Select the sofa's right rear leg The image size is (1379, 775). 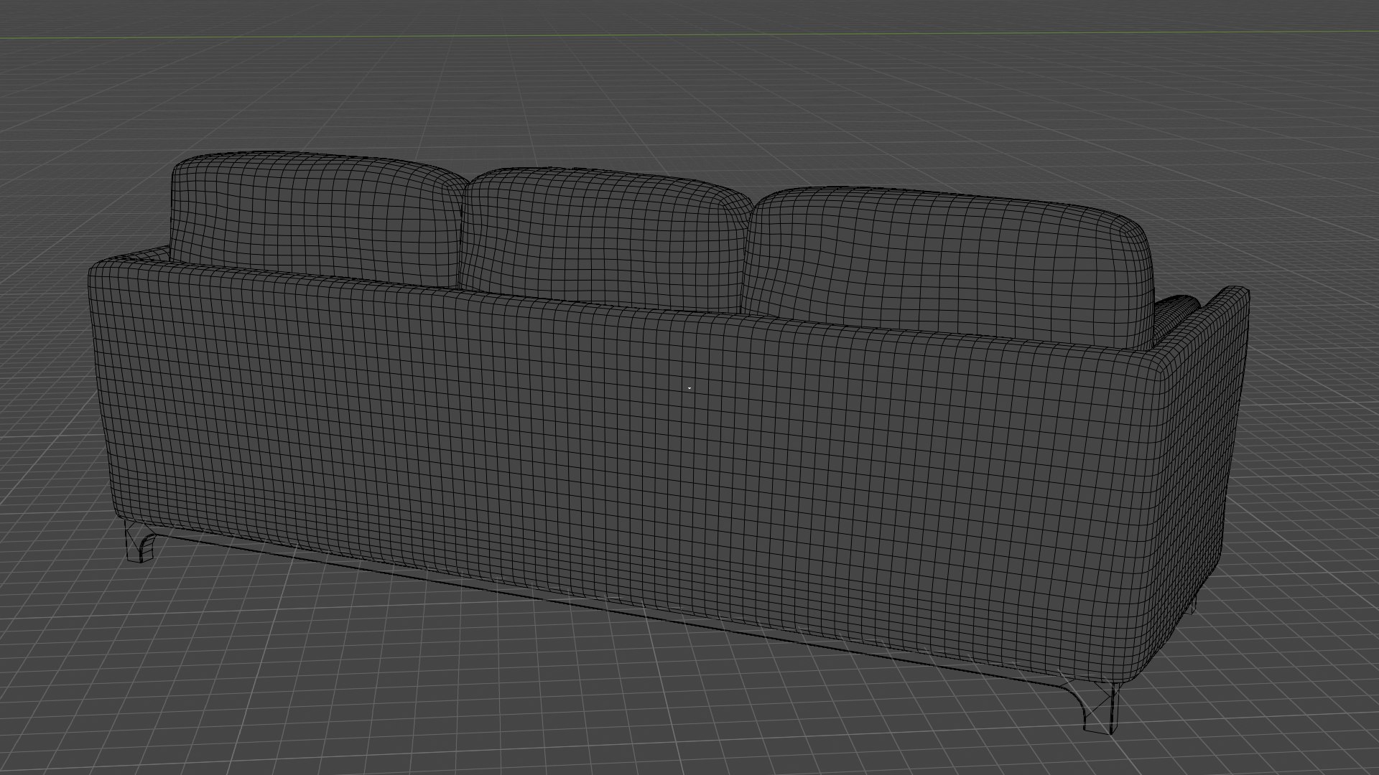(1099, 708)
